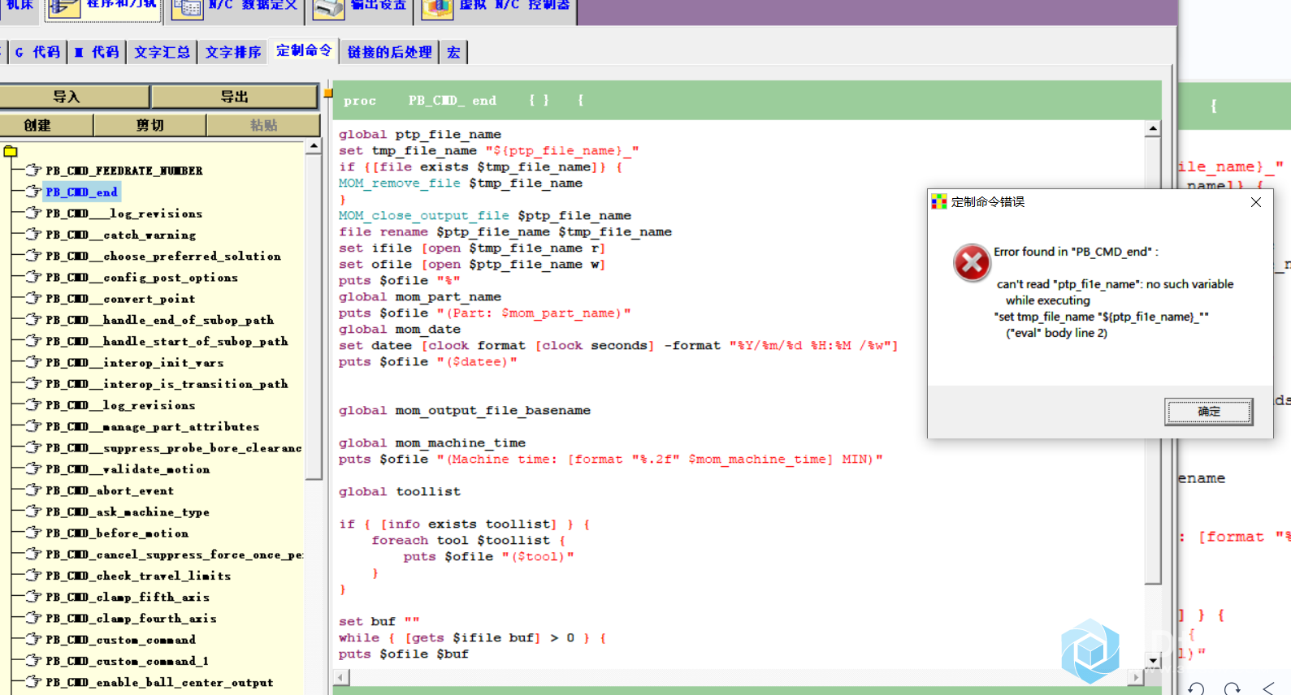Viewport: 1291px width, 695px height.
Task: Click the undo arrow icon at bottom right
Action: click(x=1196, y=689)
